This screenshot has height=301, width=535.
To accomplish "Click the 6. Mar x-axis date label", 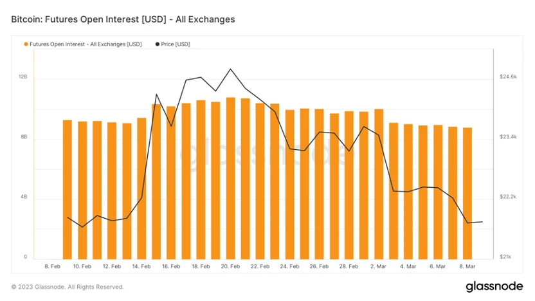I will click(x=437, y=266).
